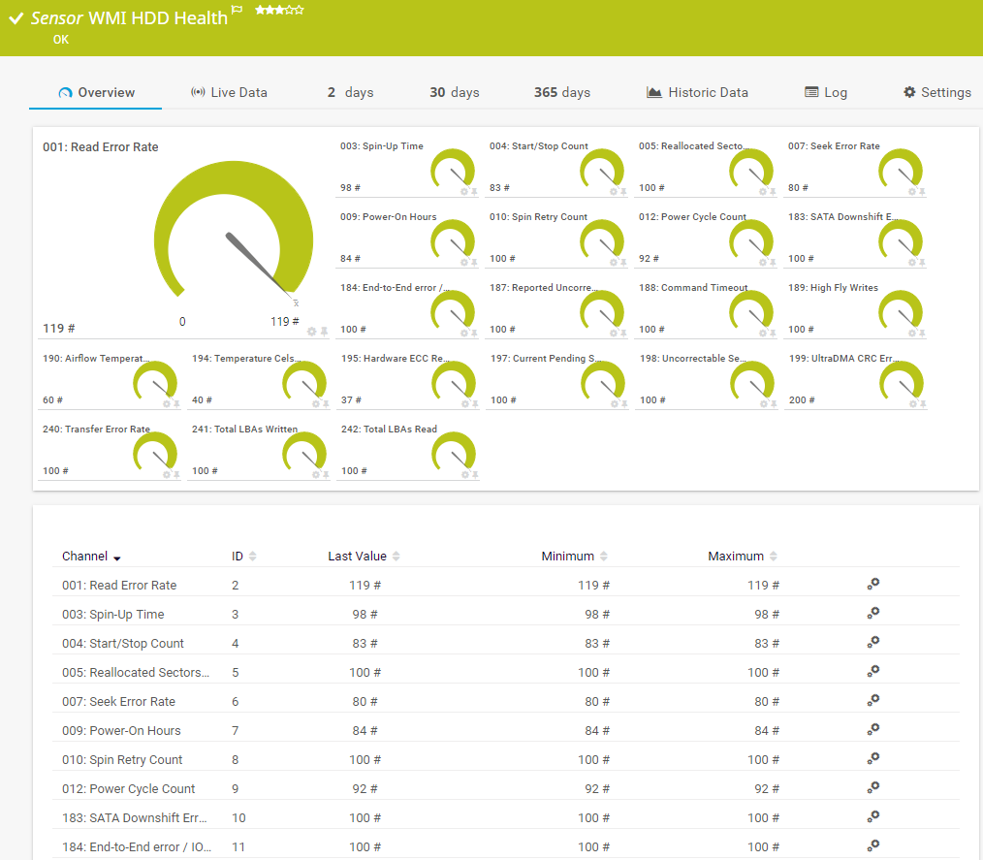
Task: Open settings gear for 007: Seek Error Rate row
Action: [872, 700]
